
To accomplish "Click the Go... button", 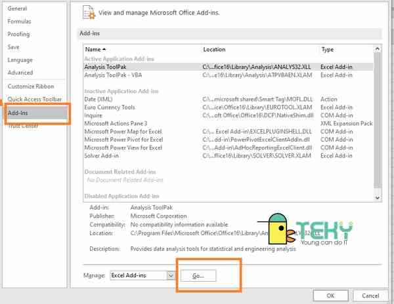I will pyautogui.click(x=198, y=276).
